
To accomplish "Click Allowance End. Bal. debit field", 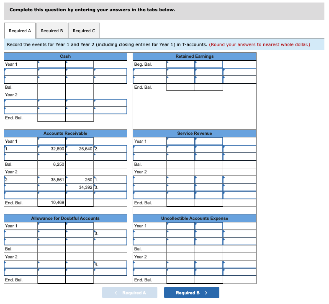I will (51, 280).
